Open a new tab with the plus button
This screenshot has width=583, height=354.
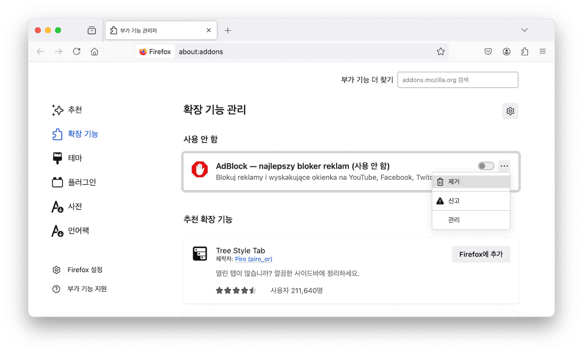click(228, 31)
